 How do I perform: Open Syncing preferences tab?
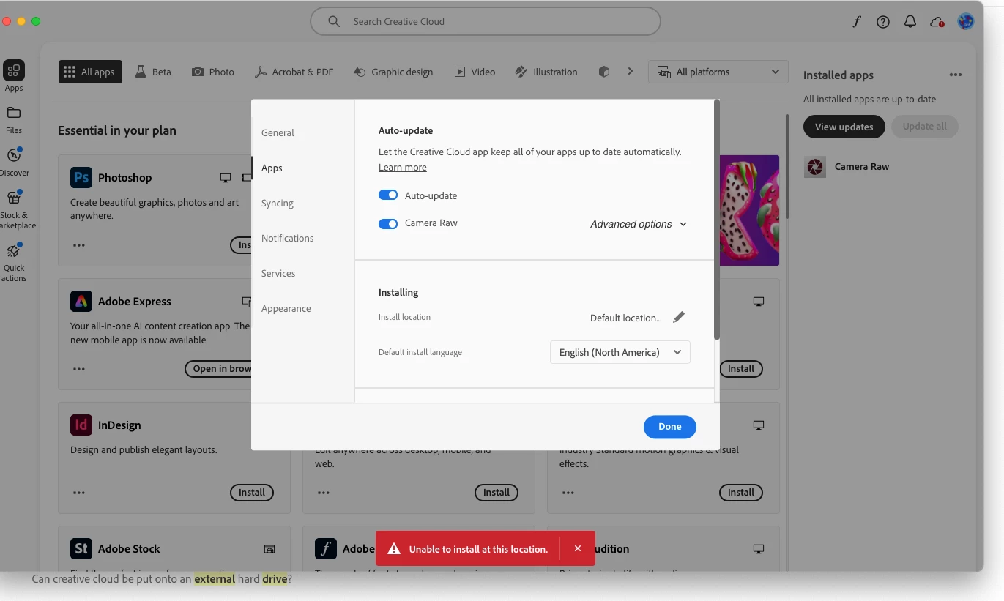point(278,203)
